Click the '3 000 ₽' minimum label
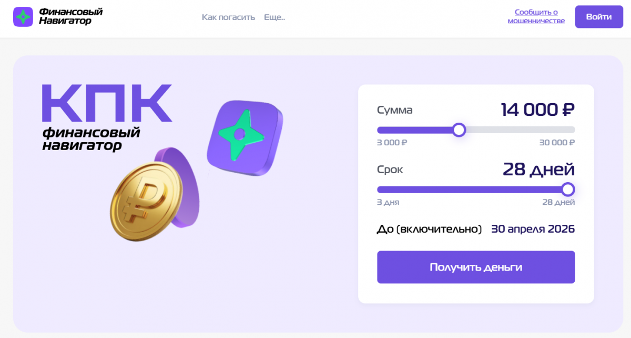This screenshot has height=338, width=631. [x=392, y=143]
